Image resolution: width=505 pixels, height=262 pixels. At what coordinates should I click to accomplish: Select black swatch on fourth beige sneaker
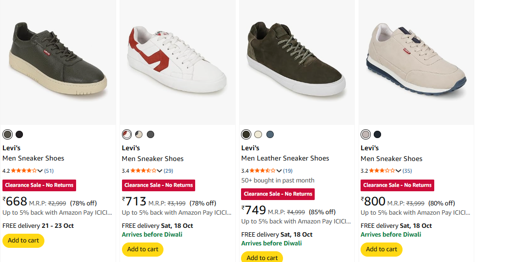pyautogui.click(x=377, y=135)
